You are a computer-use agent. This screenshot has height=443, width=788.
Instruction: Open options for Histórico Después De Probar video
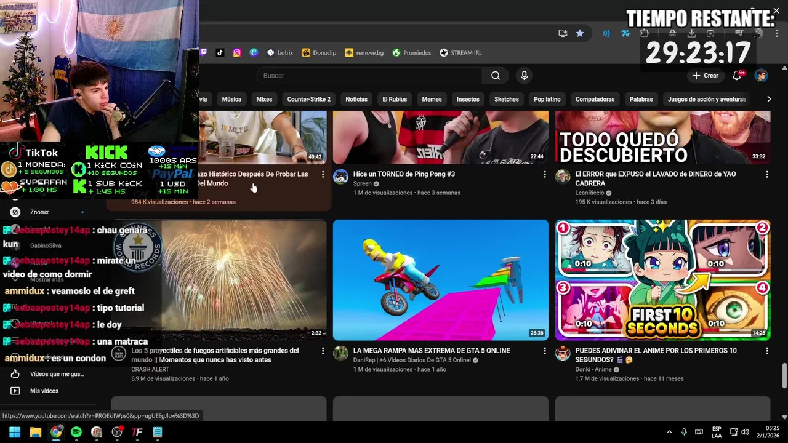click(323, 175)
